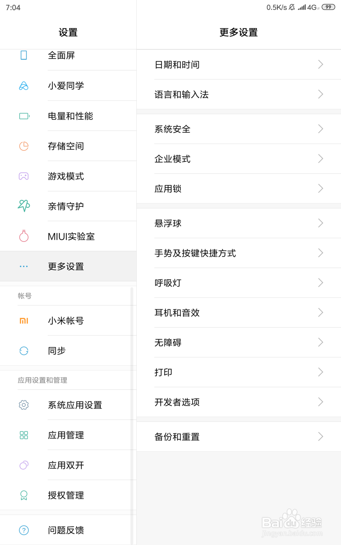This screenshot has width=341, height=545.
Task: Open 系统安全 via its right arrow
Action: (321, 129)
